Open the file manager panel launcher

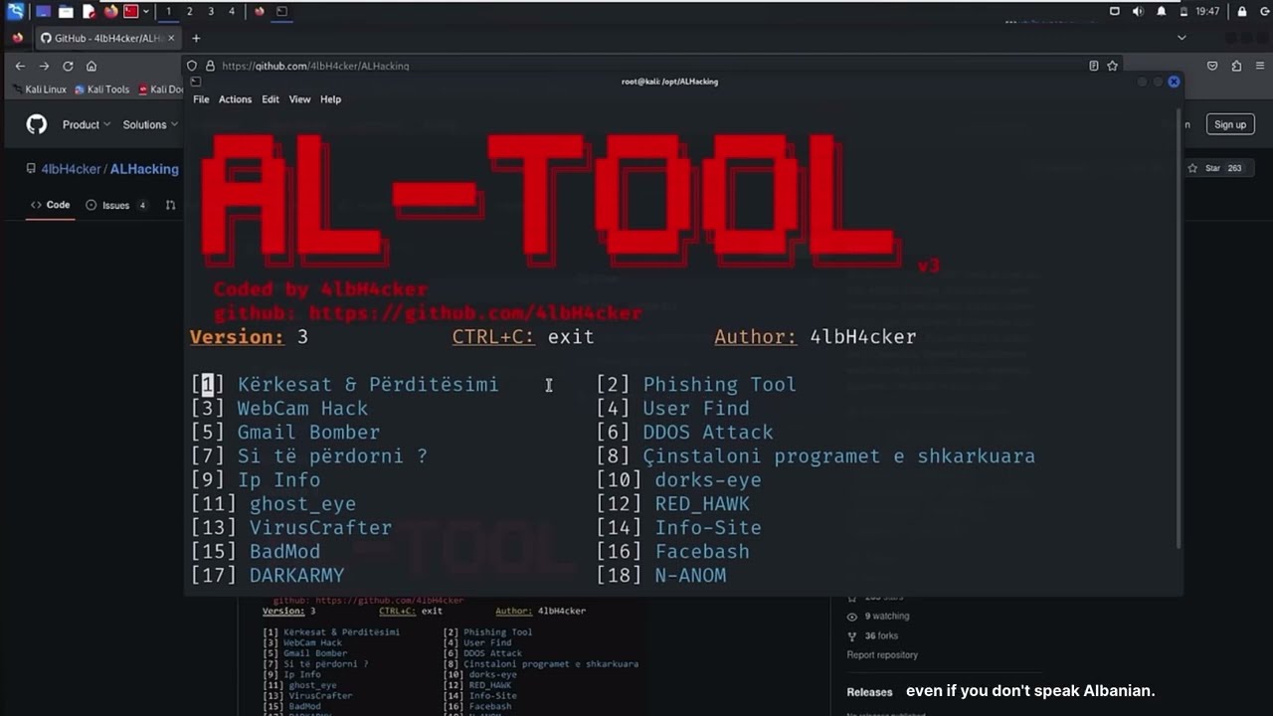point(66,11)
